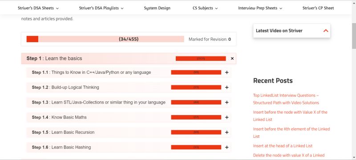Expand Step 1.2 Build-up Logical Thinking plus
The height and width of the screenshot is (160, 356).
pos(227,88)
